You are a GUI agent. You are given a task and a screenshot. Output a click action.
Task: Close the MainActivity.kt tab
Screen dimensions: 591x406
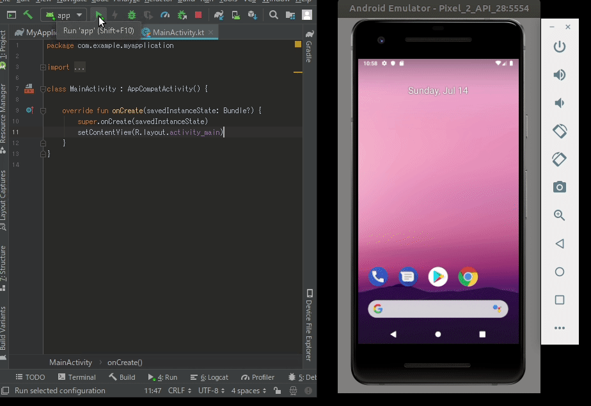pyautogui.click(x=210, y=33)
